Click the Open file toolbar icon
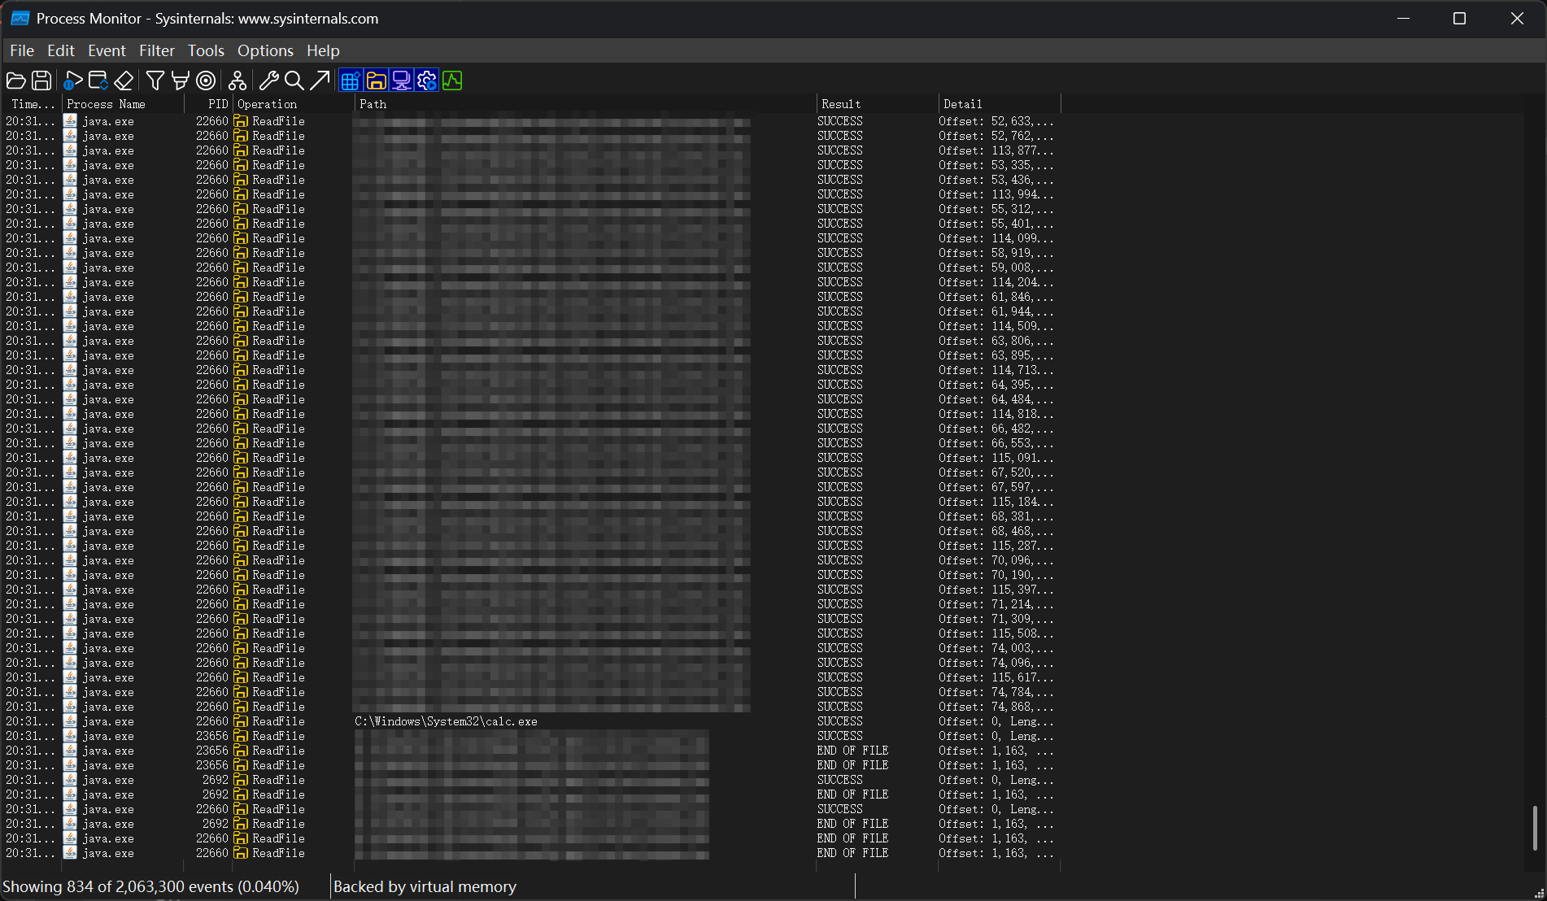The height and width of the screenshot is (901, 1547). [x=15, y=81]
